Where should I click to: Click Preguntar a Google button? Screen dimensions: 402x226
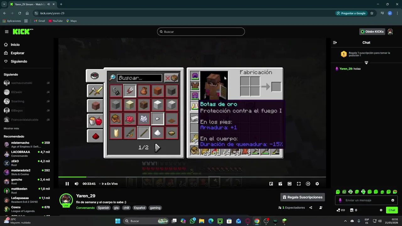point(351,13)
